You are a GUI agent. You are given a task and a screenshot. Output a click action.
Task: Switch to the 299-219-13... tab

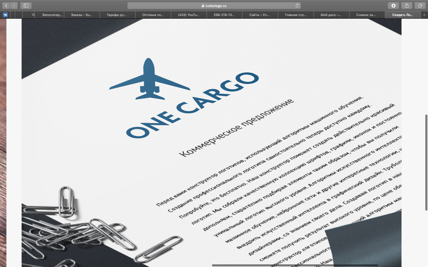(x=224, y=15)
